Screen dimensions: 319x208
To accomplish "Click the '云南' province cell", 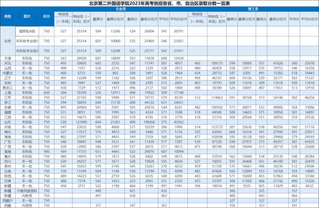I will (x=8, y=171).
